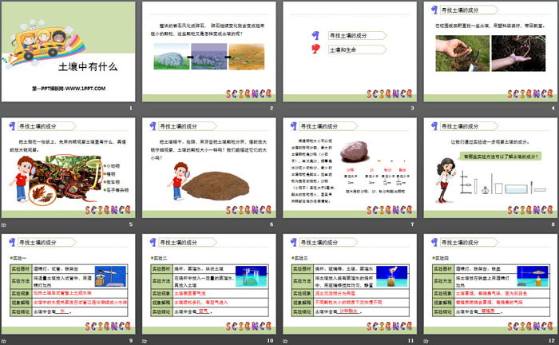This screenshot has height=345, width=559.
Task: Click slide number label 3
Action: click(x=413, y=108)
